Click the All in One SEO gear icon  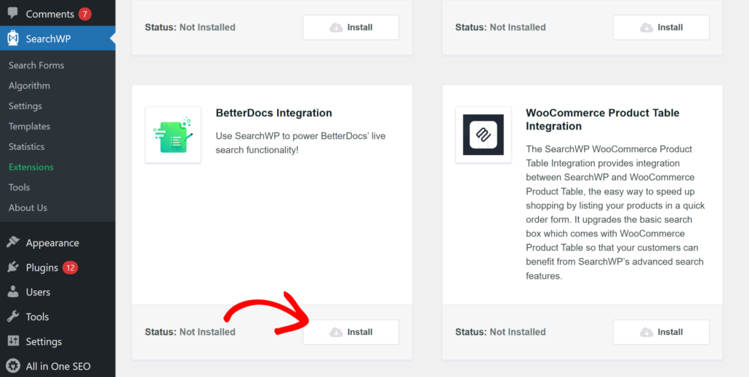click(13, 367)
